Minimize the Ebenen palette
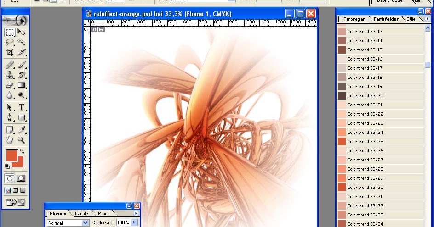Viewport: 434px width, 227px height. click(x=129, y=206)
